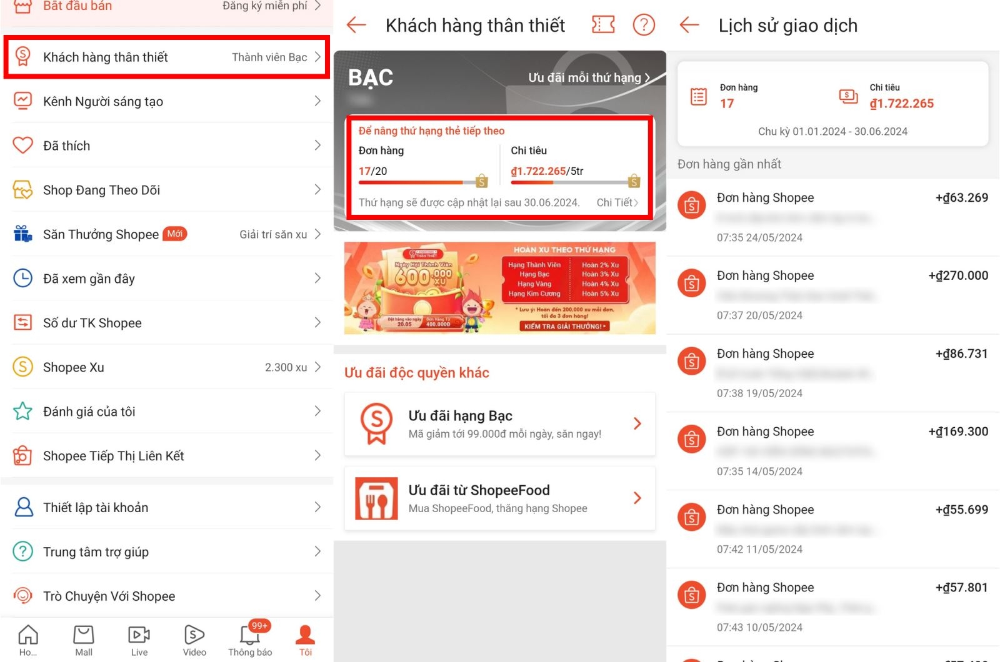The width and height of the screenshot is (1000, 662).
Task: Tap the Shop Đang Theo Dõi shop icon
Action: 23,190
